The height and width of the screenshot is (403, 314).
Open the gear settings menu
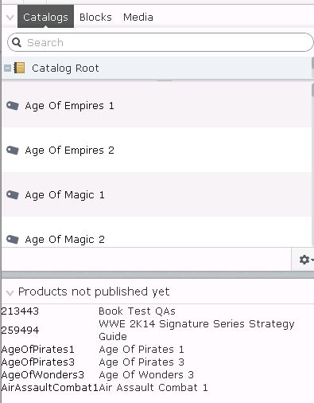tap(305, 260)
